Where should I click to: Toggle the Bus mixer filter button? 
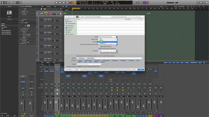pos(178,63)
